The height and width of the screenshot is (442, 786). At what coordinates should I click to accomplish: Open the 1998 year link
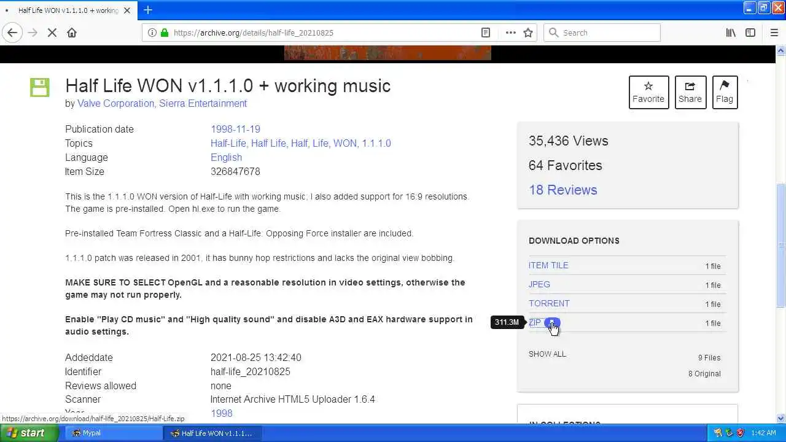221,413
